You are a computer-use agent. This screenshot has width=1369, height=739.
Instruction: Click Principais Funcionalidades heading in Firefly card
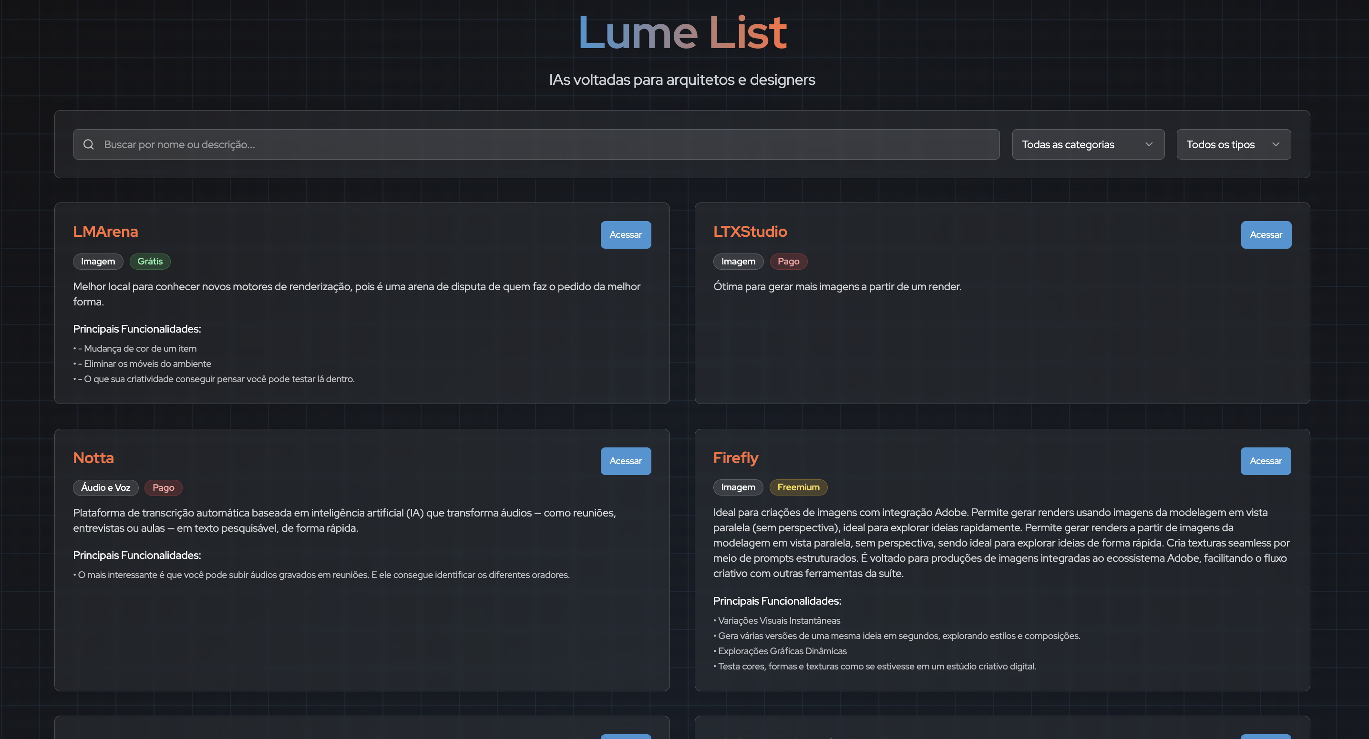coord(777,601)
